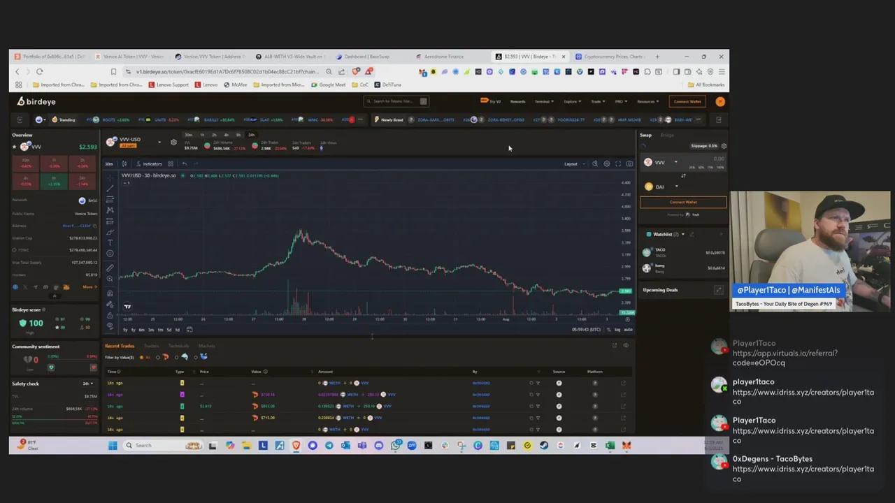Switch to Bridge tab
Image resolution: width=895 pixels, height=503 pixels.
(x=667, y=136)
